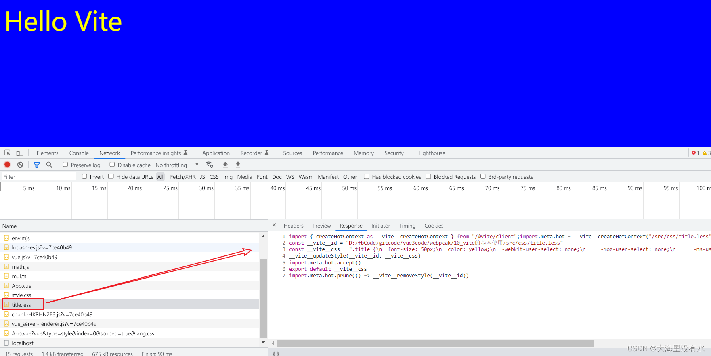Image resolution: width=711 pixels, height=356 pixels.
Task: Filter requests by Img type
Action: tap(228, 177)
